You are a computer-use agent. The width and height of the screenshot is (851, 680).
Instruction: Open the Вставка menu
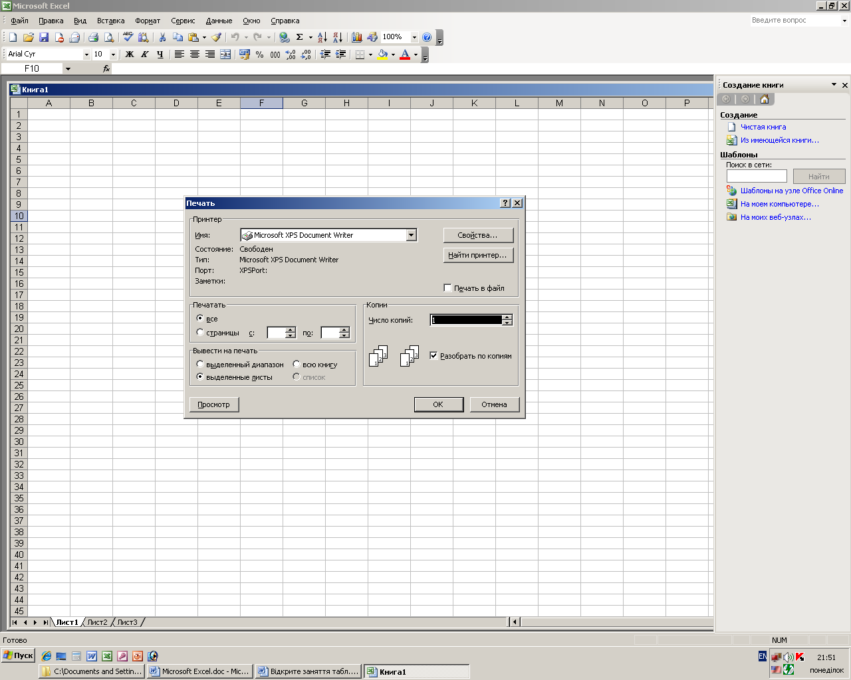point(110,21)
